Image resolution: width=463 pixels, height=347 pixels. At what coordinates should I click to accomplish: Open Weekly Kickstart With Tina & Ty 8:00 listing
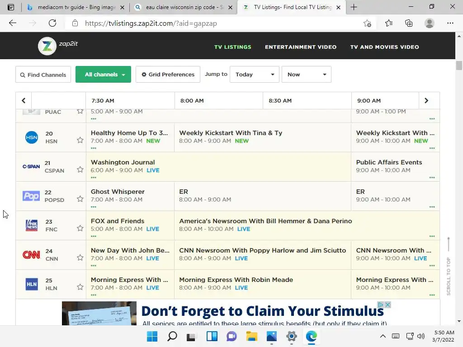263,137
